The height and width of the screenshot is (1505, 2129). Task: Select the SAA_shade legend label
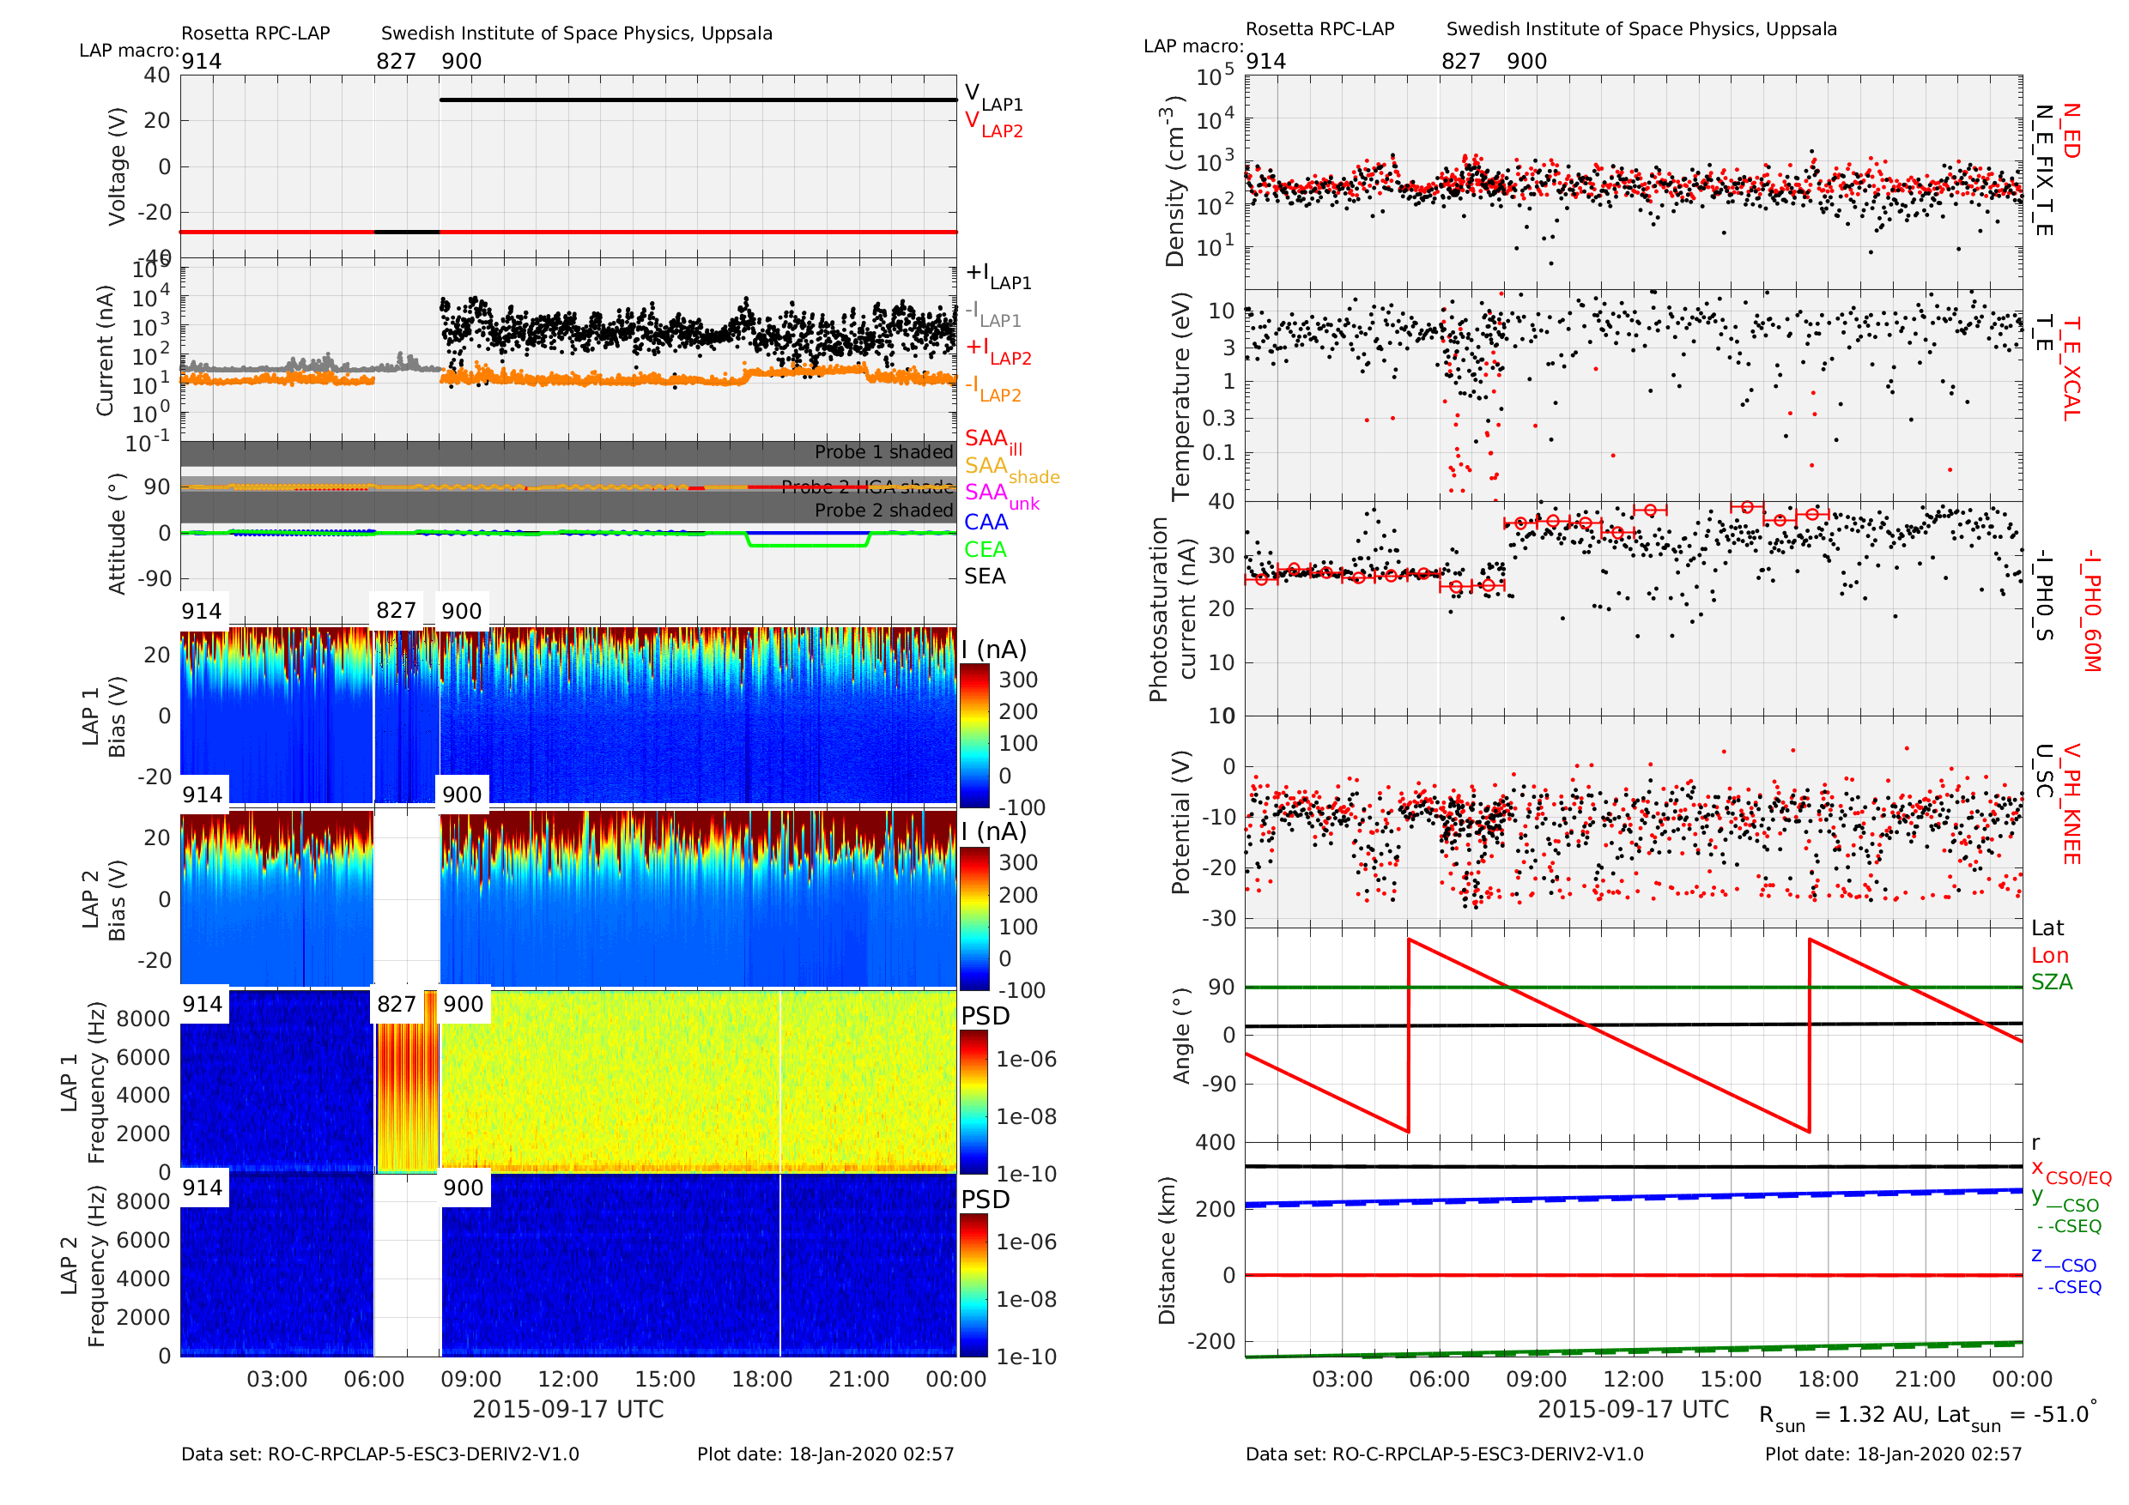coord(1011,469)
